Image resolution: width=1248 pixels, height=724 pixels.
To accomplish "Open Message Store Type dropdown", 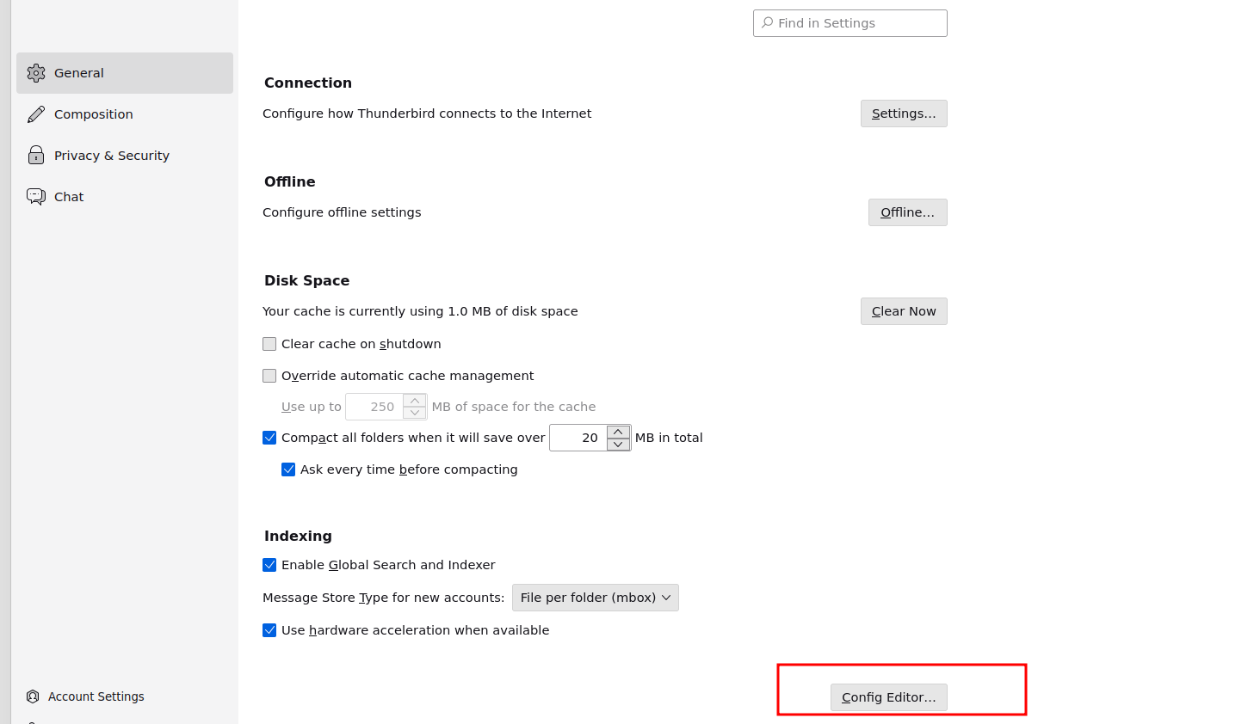I will click(x=595, y=598).
